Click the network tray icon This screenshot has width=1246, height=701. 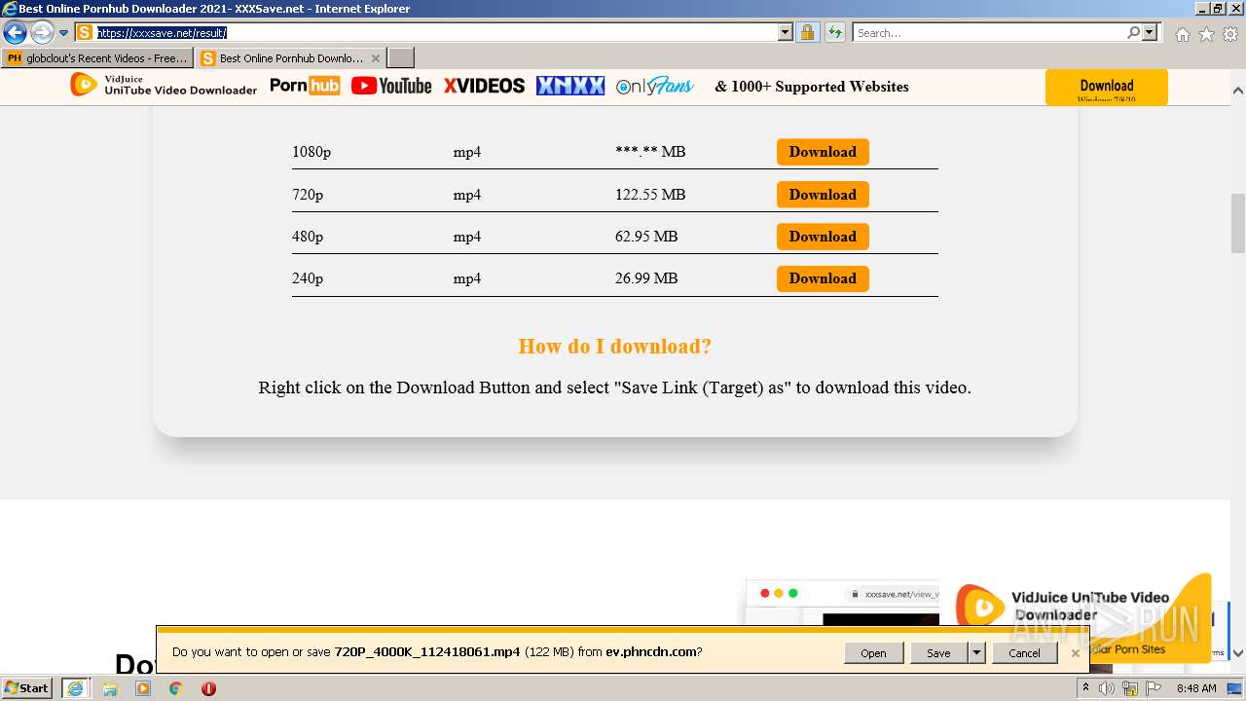(x=1130, y=688)
